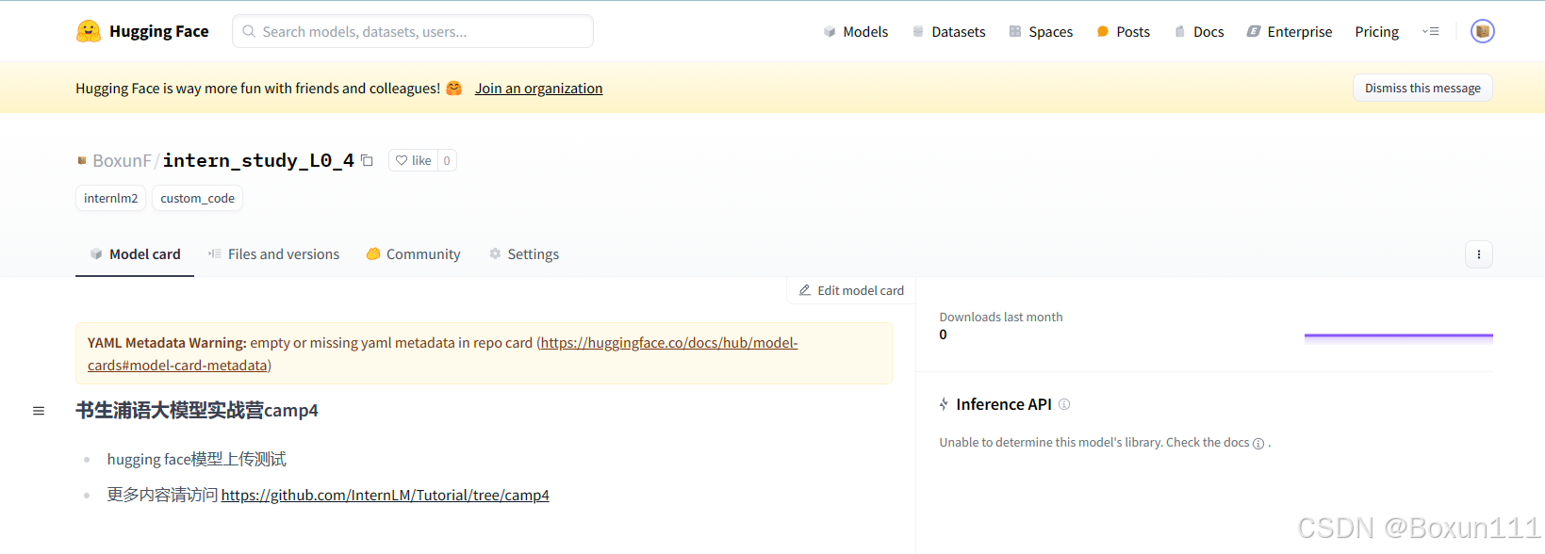Viewport: 1545px width, 554px height.
Task: Open the BoxunF user profile link
Action: pyautogui.click(x=122, y=160)
